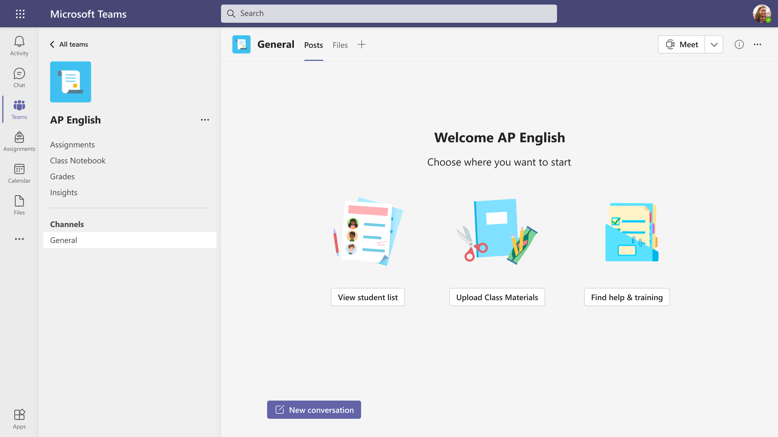Add a tab with plus icon
Screen dimensions: 778x437
(361, 45)
